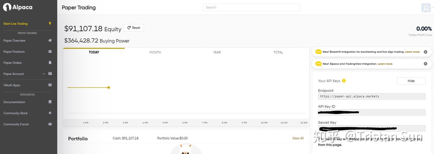The height and width of the screenshot is (154, 434).
Task: Click the OAuth Apps grid icon
Action: 50,85
